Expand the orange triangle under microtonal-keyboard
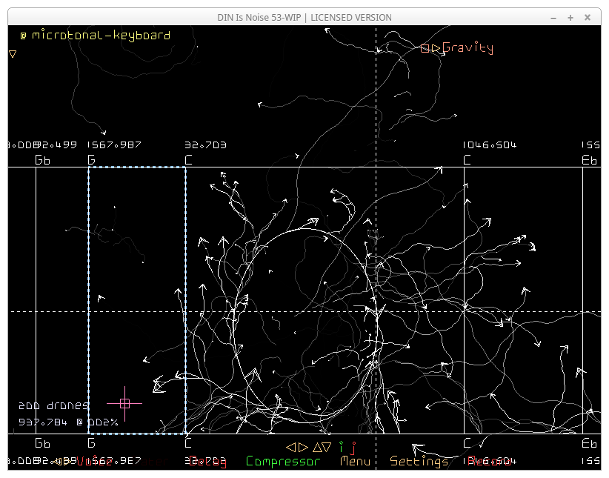 point(13,54)
